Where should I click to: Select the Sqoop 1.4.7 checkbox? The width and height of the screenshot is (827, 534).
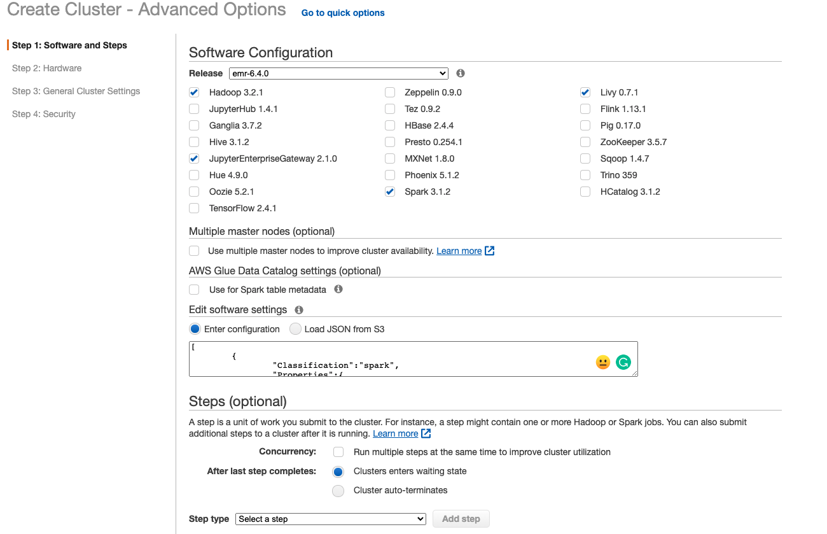[585, 158]
